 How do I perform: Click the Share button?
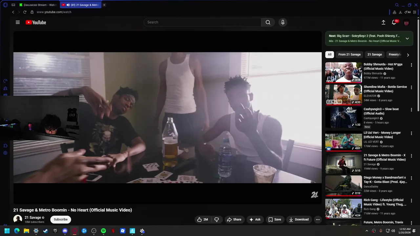[x=234, y=220]
